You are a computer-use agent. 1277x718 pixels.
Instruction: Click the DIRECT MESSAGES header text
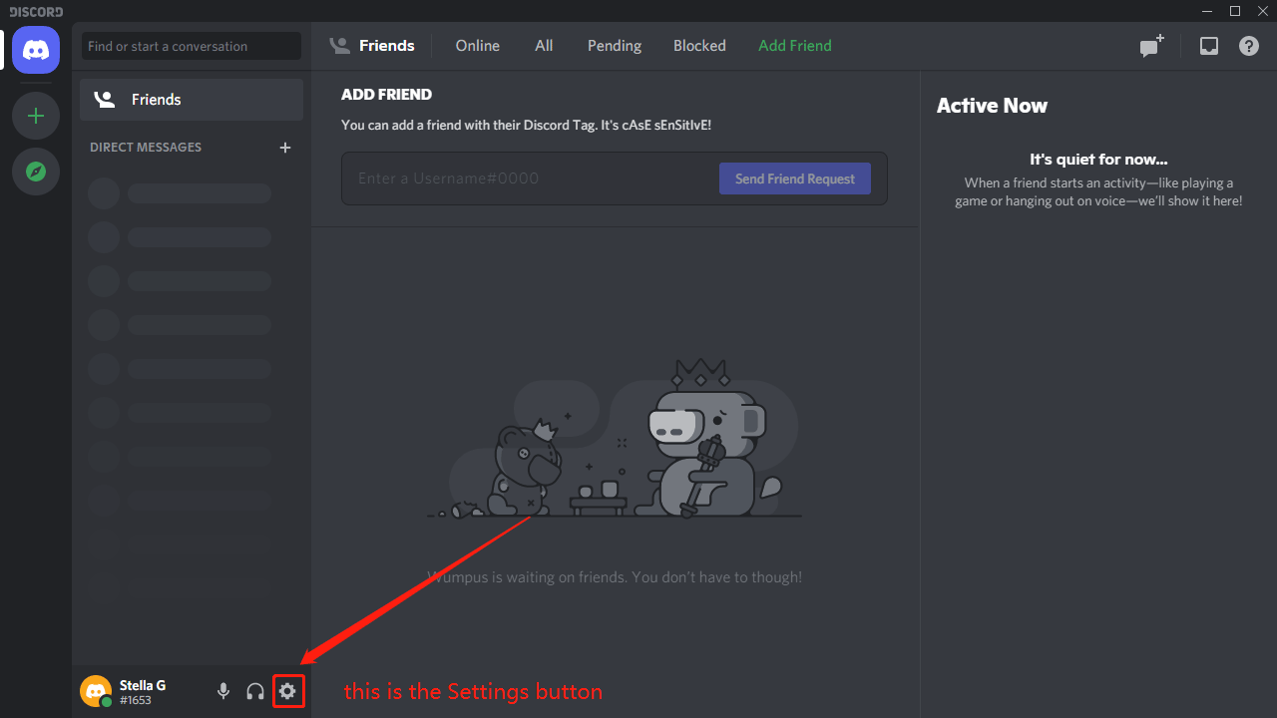click(146, 148)
